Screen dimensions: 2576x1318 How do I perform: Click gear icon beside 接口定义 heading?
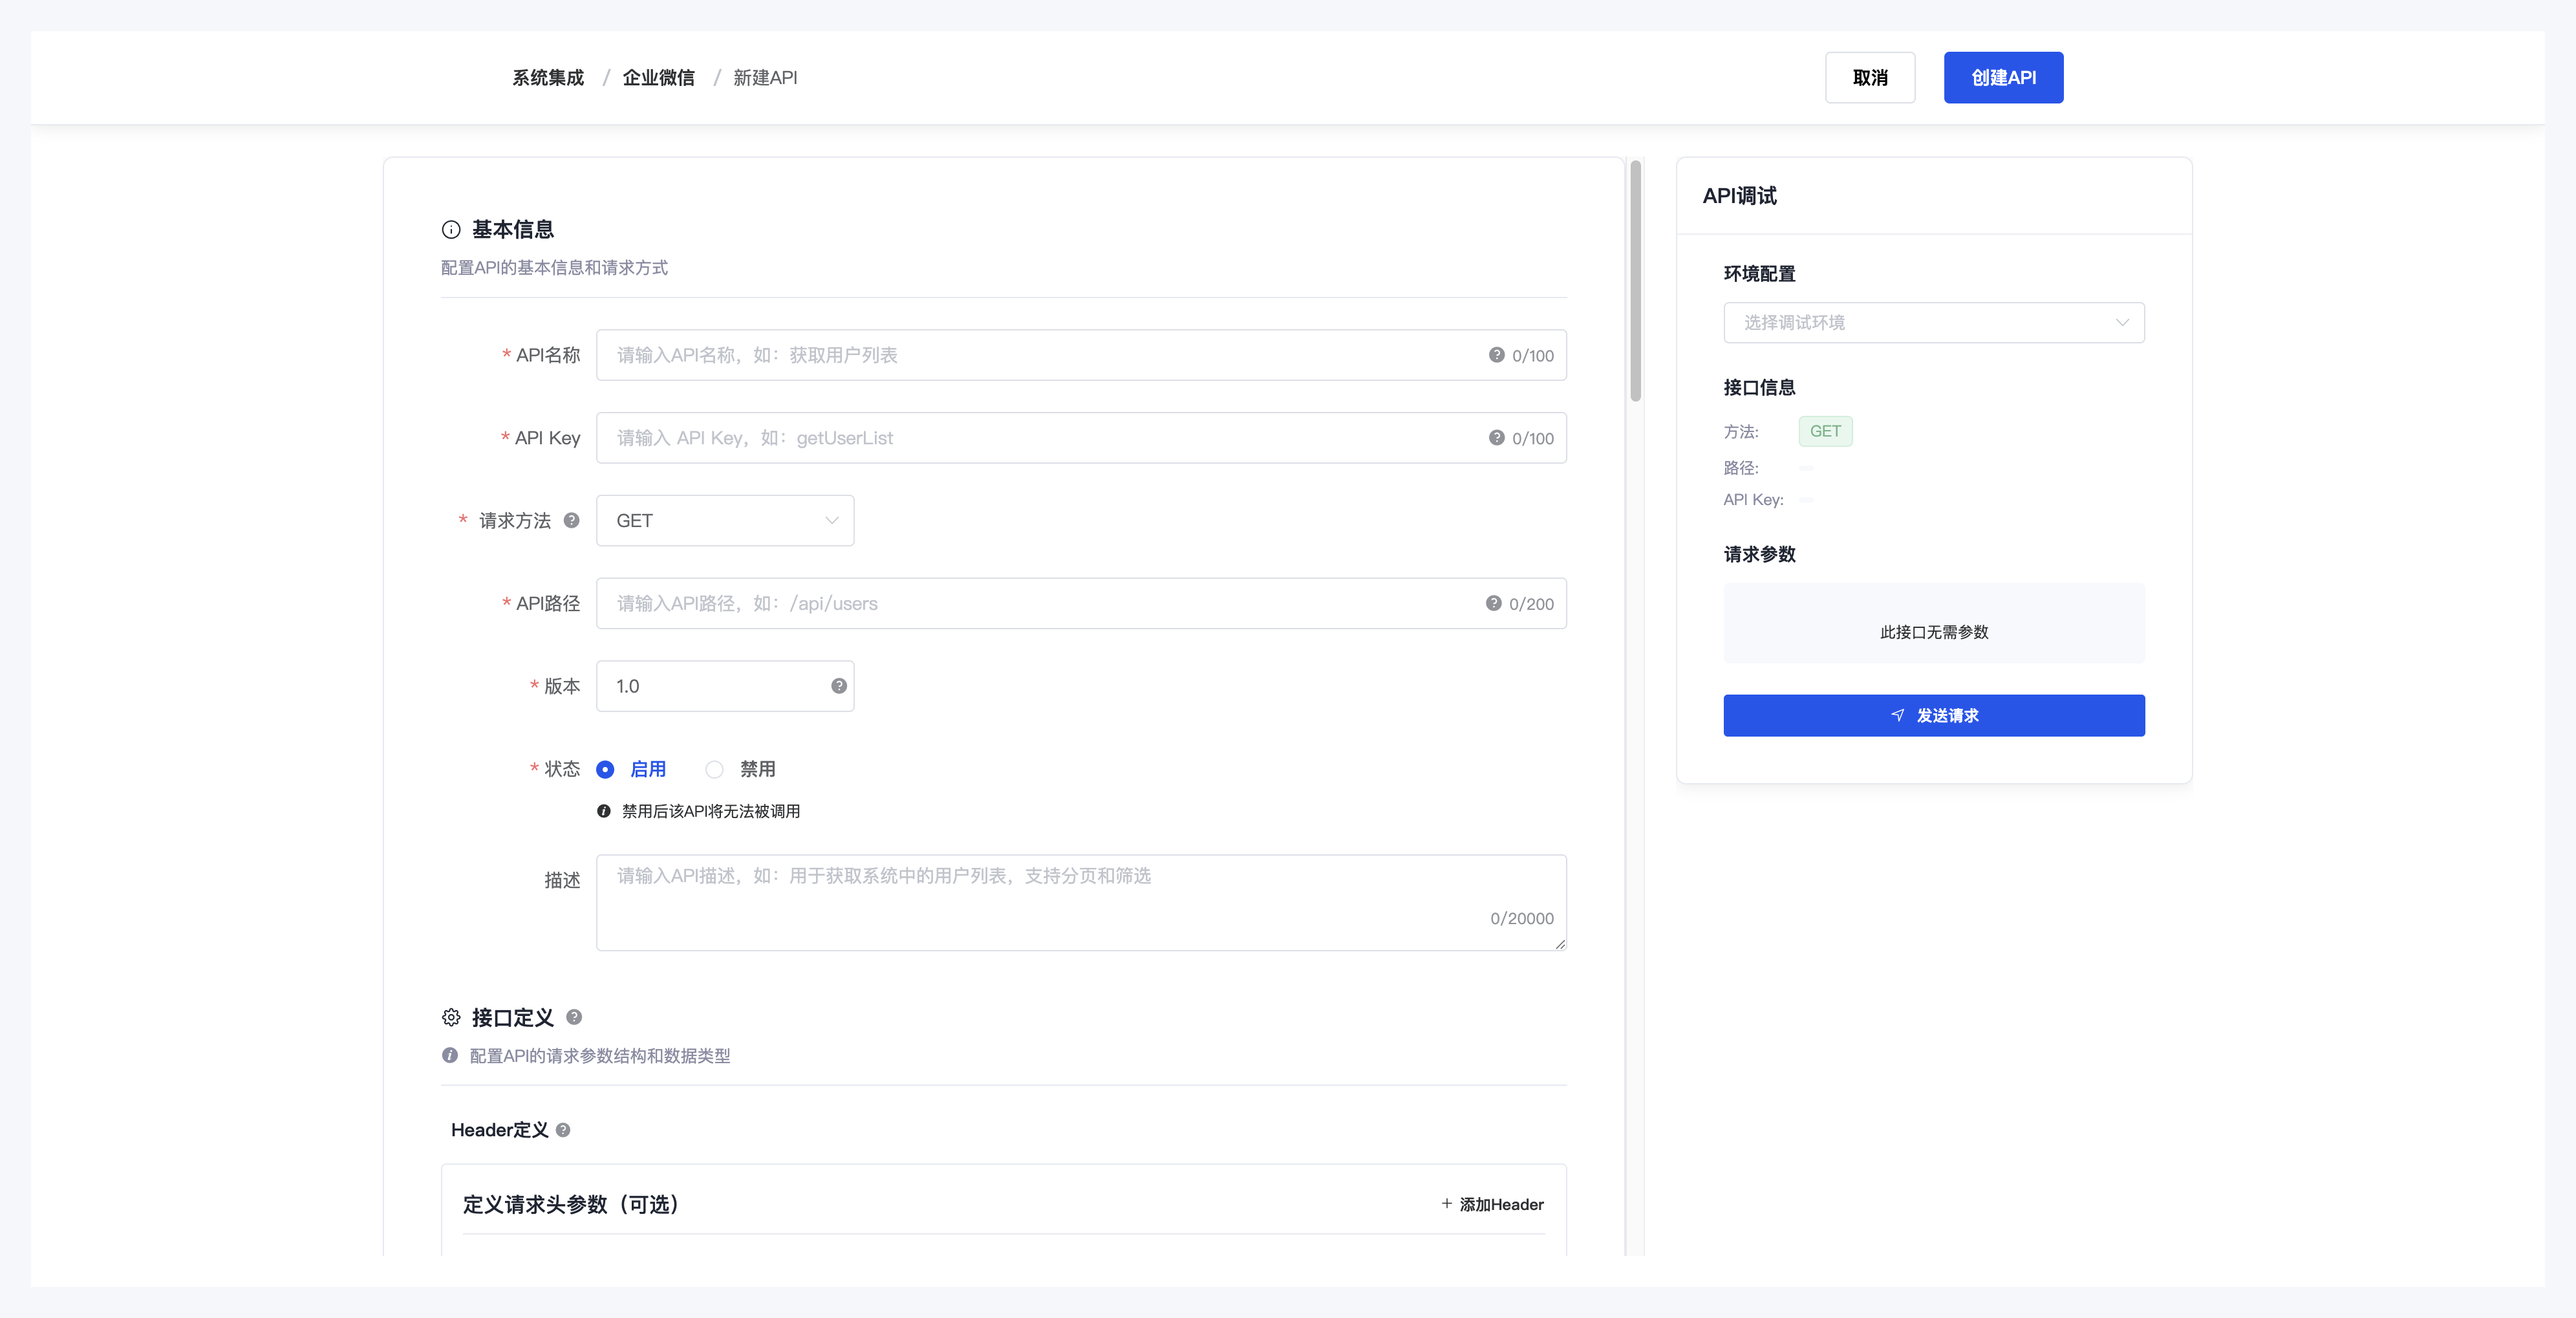pos(451,1018)
